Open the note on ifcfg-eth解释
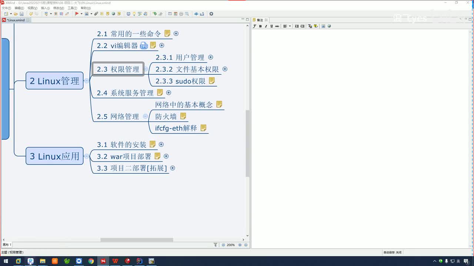The width and height of the screenshot is (474, 266). pos(203,128)
